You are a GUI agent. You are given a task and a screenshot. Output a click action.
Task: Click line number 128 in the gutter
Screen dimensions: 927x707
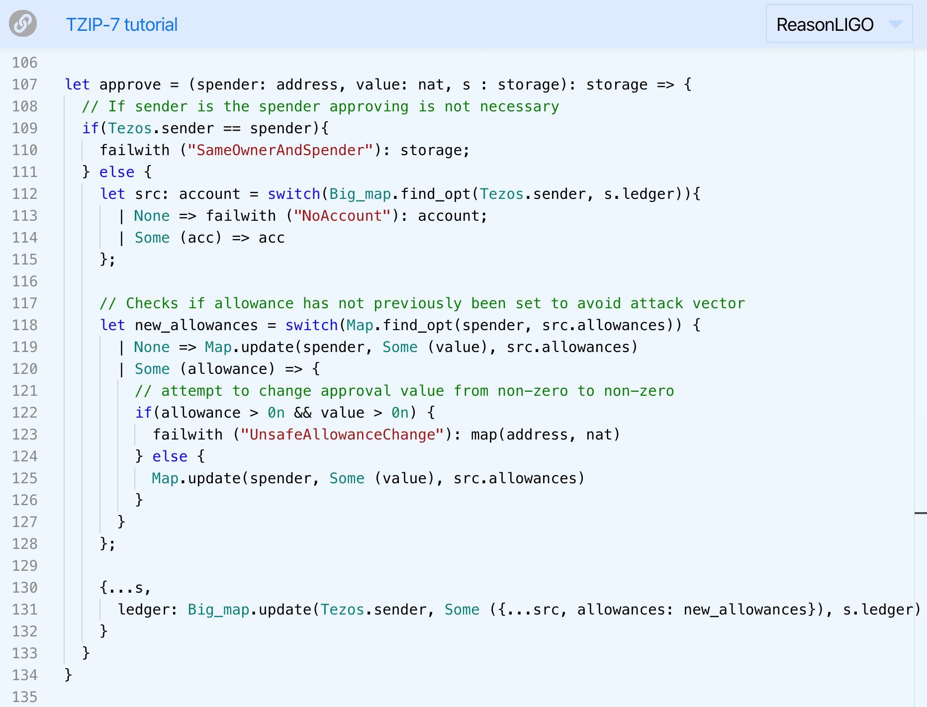point(25,544)
